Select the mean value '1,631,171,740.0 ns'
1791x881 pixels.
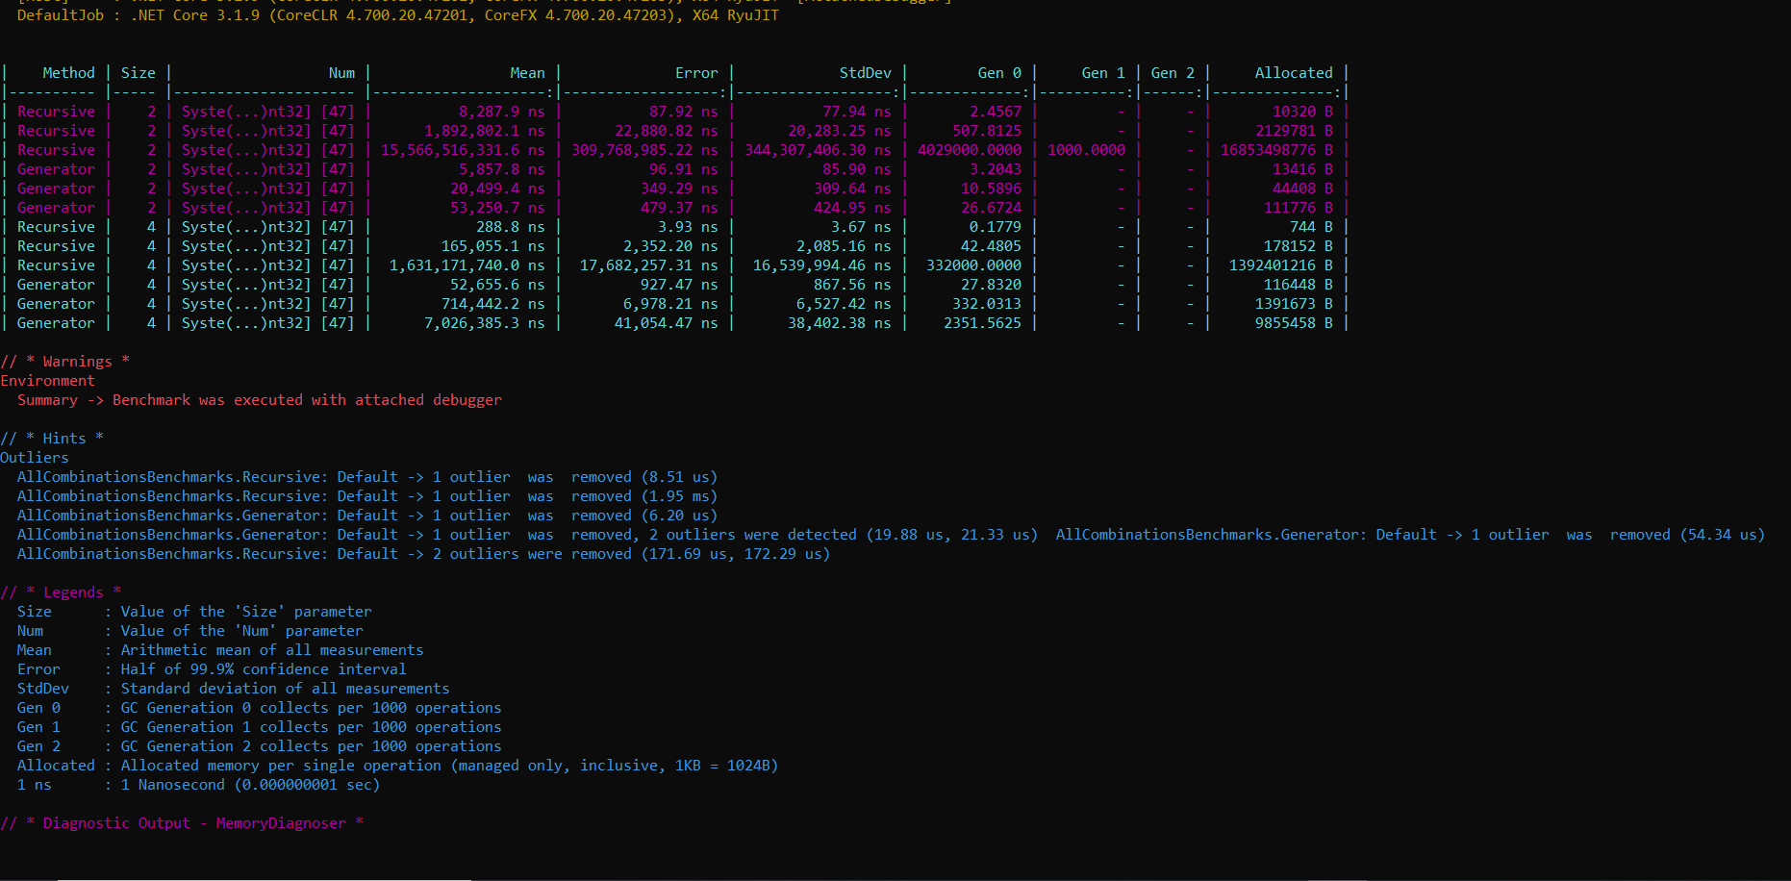467,265
